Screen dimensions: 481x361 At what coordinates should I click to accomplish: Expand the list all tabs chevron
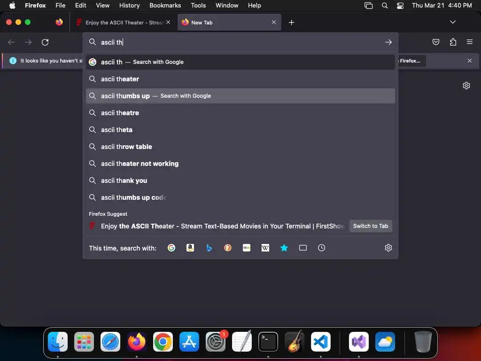[452, 22]
